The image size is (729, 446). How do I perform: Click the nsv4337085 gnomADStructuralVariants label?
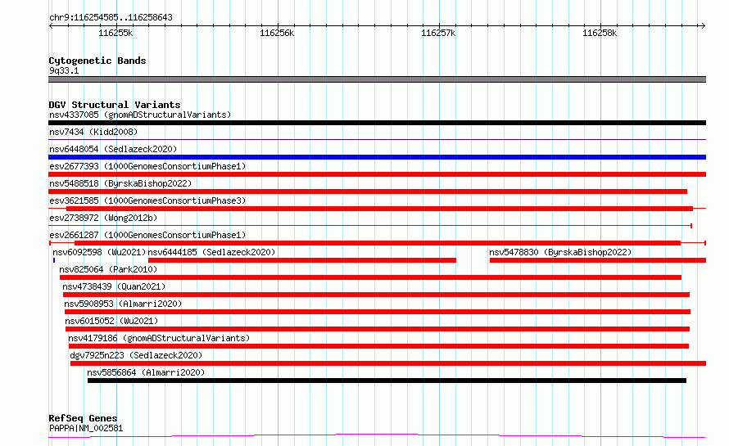pos(140,115)
